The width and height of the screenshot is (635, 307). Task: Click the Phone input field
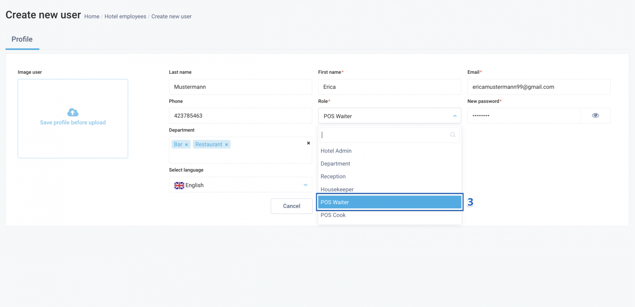coord(240,116)
